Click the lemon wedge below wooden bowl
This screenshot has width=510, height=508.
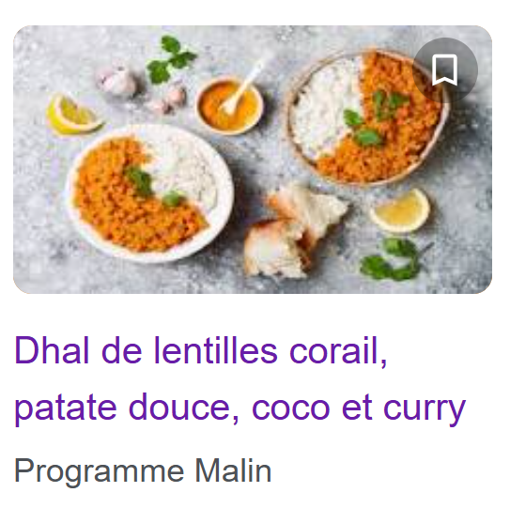[401, 211]
